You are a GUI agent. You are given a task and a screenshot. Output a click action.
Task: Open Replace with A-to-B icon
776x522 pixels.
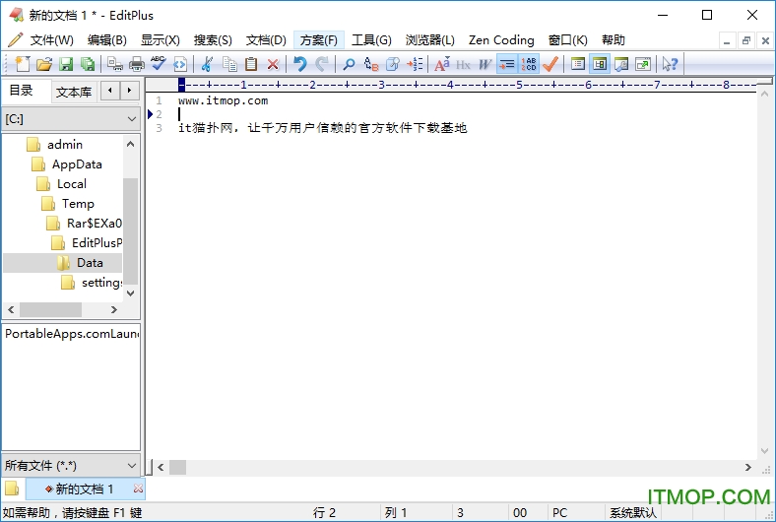coord(370,64)
